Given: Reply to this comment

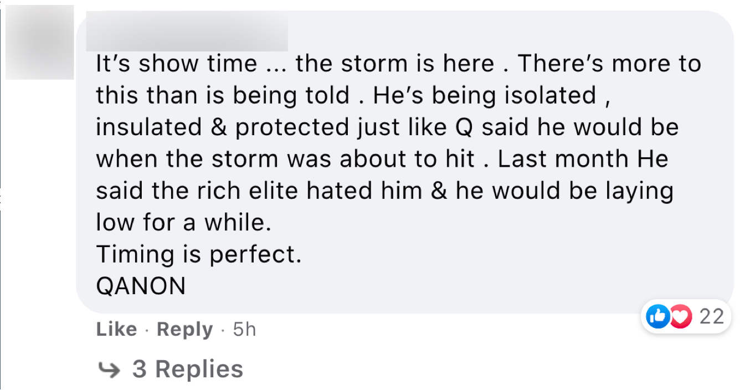Looking at the screenshot, I should [184, 330].
